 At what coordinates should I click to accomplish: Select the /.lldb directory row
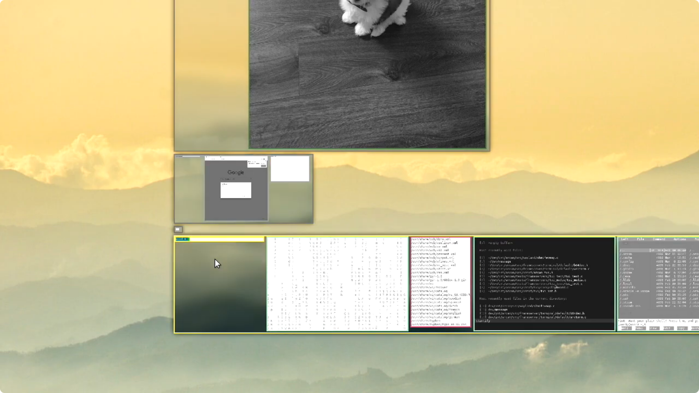click(653, 280)
